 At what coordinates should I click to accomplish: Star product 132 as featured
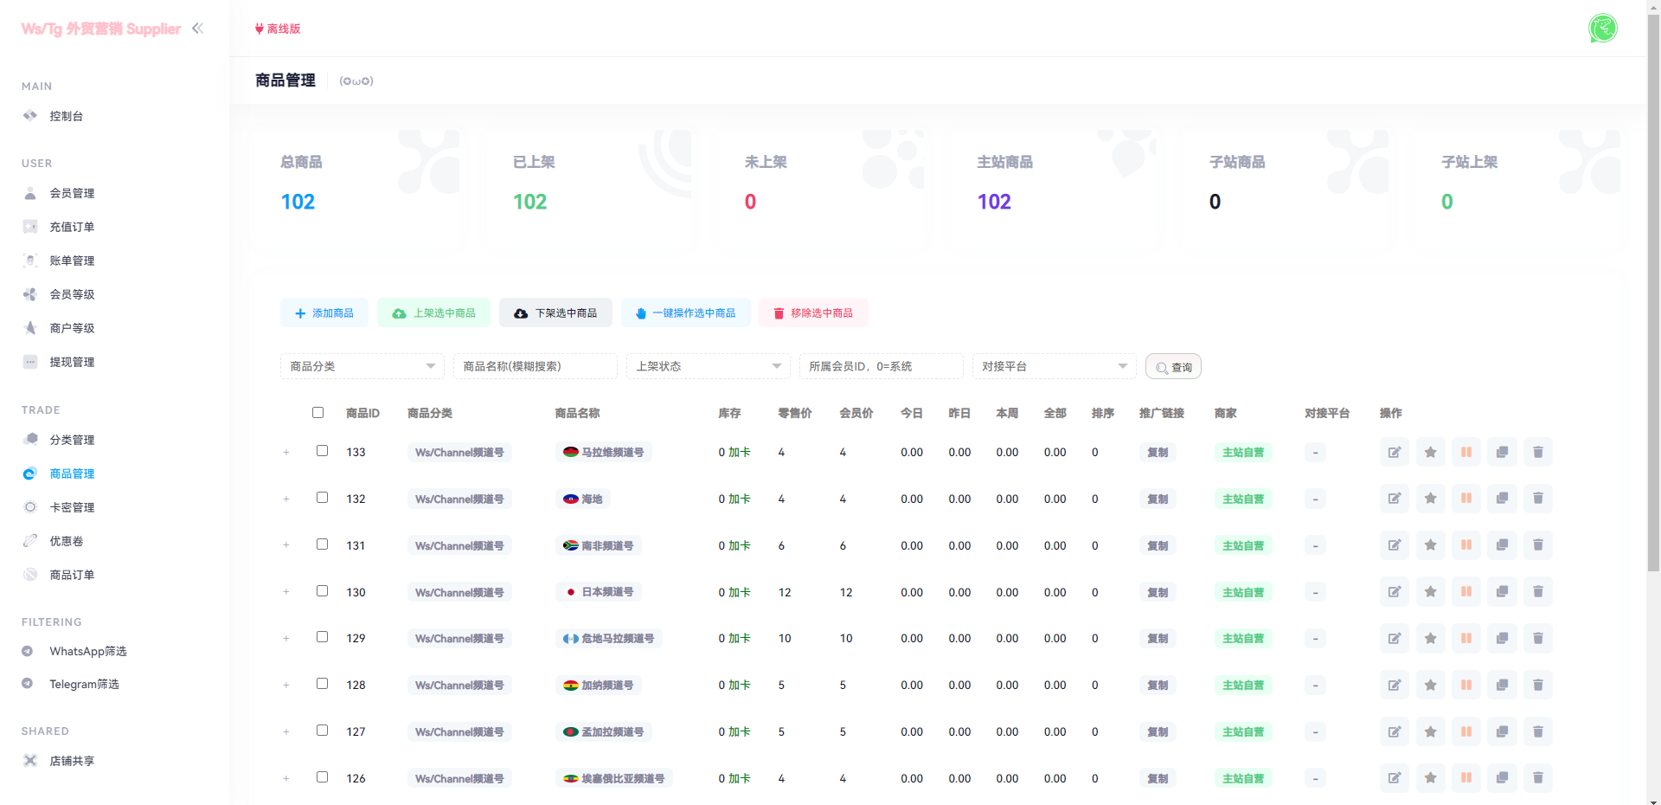[x=1430, y=499]
